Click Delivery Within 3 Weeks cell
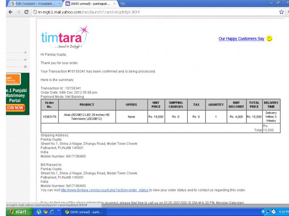 271,117
